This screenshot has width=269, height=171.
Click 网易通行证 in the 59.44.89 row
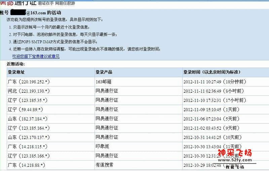(107, 110)
